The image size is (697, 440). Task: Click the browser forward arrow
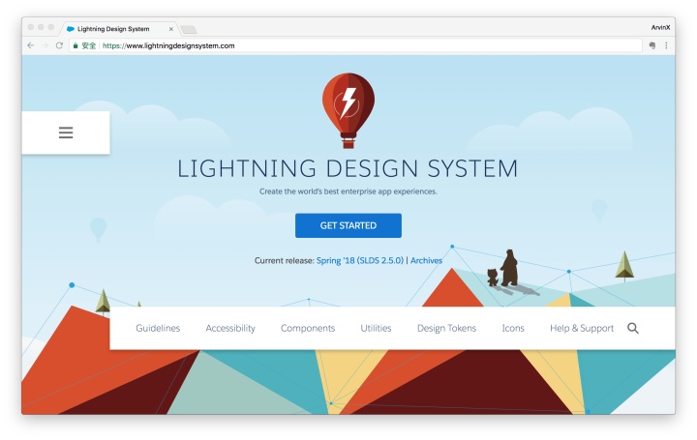[45, 45]
